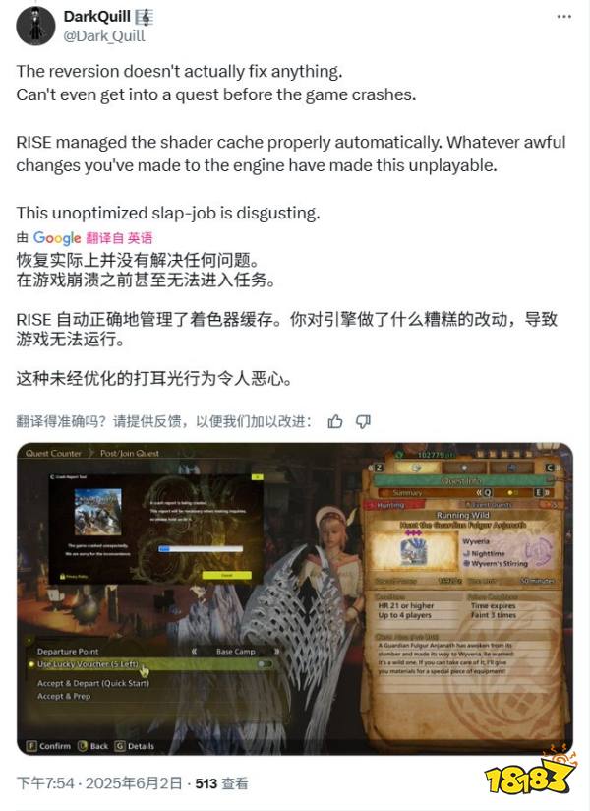Click the 18183 watermark logo
590x811 pixels.
pos(530,771)
